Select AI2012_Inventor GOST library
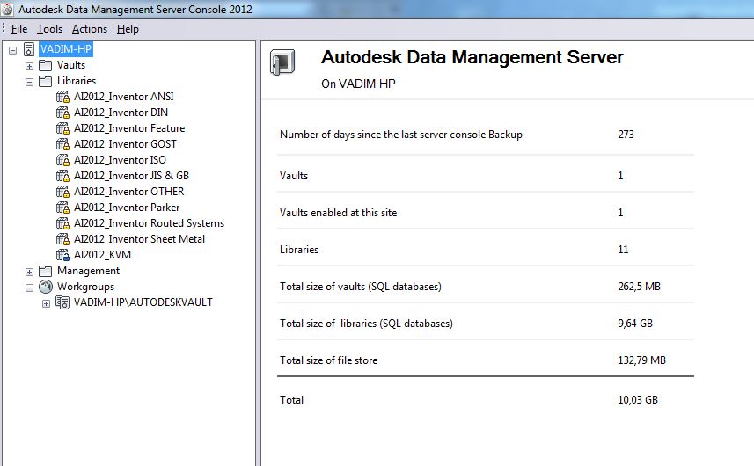754x466 pixels. coord(125,144)
